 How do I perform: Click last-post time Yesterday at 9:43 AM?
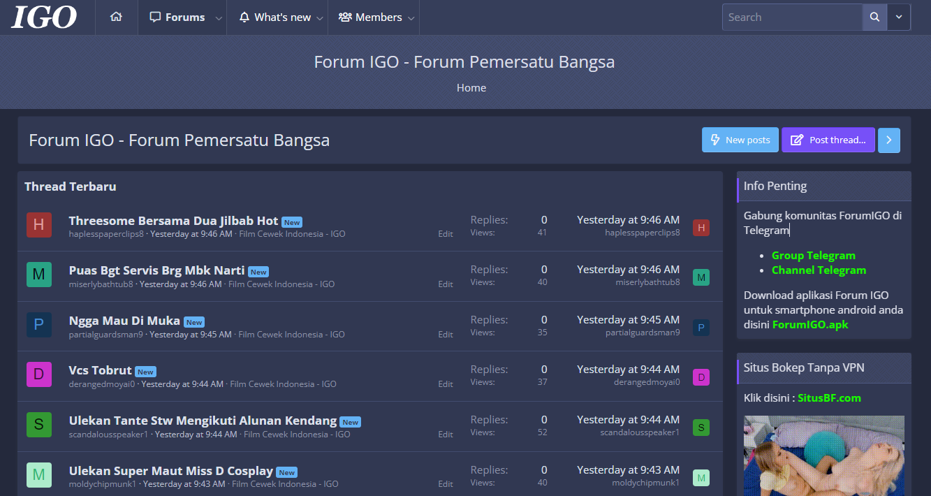tap(629, 469)
